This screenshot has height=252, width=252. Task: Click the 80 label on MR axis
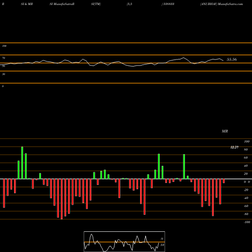tap(246, 150)
